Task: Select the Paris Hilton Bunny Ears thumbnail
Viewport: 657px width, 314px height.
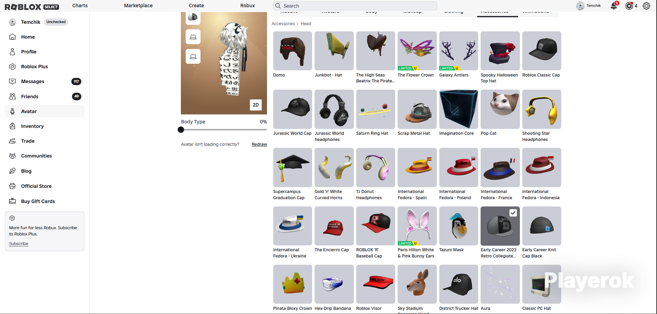Action: [417, 226]
